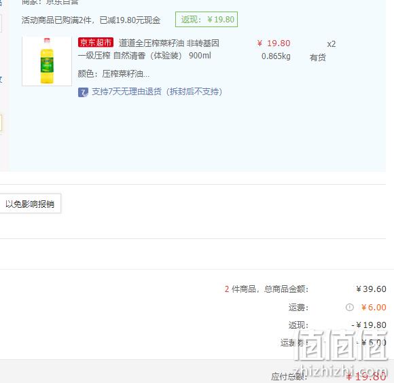
Task: Click the orange shipping fee ¥6.00
Action: point(374,307)
